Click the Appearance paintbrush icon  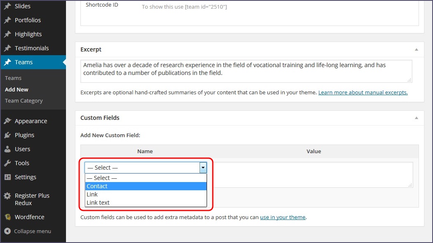[x=7, y=121]
